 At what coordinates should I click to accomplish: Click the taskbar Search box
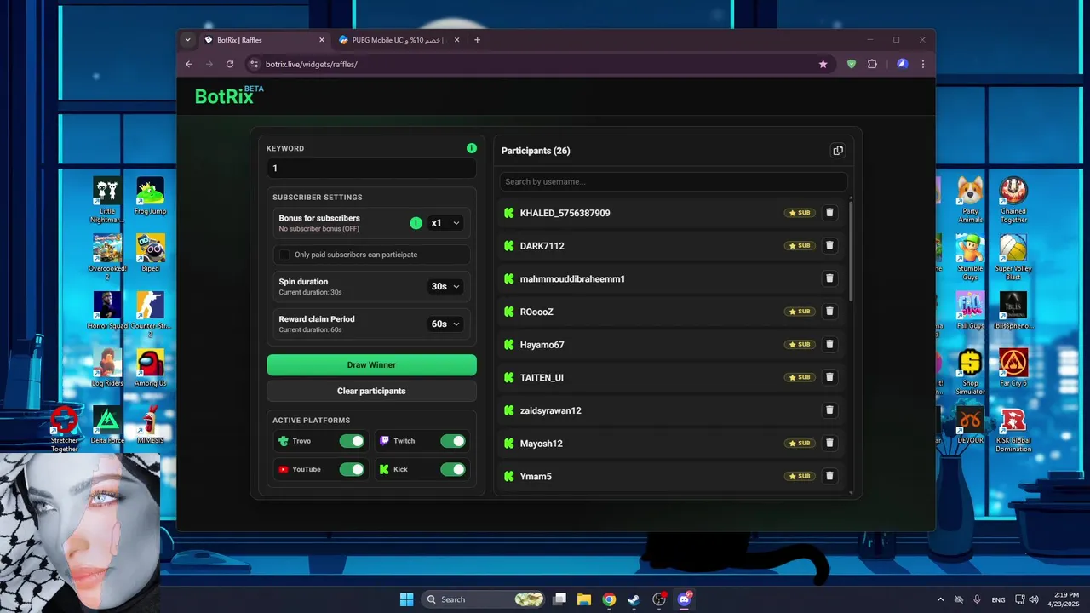483,599
